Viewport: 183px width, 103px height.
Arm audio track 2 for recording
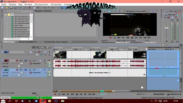click(x=17, y=60)
